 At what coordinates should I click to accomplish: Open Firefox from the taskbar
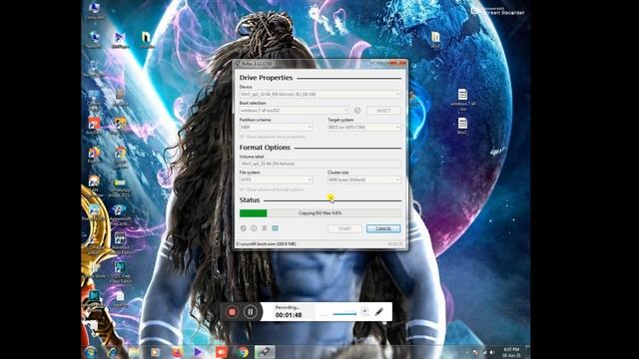(177, 352)
